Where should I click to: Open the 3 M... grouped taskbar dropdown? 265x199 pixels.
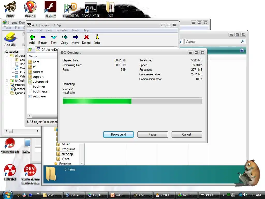pos(151,195)
